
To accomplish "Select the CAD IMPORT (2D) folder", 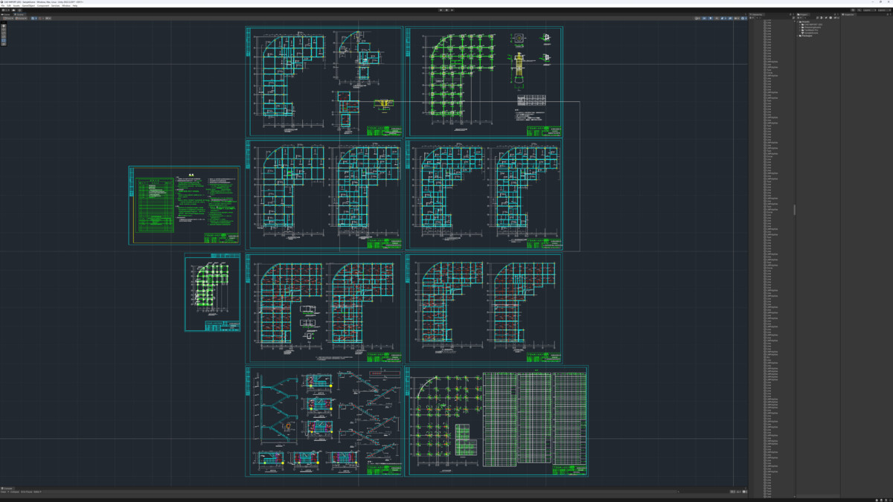I will (812, 25).
